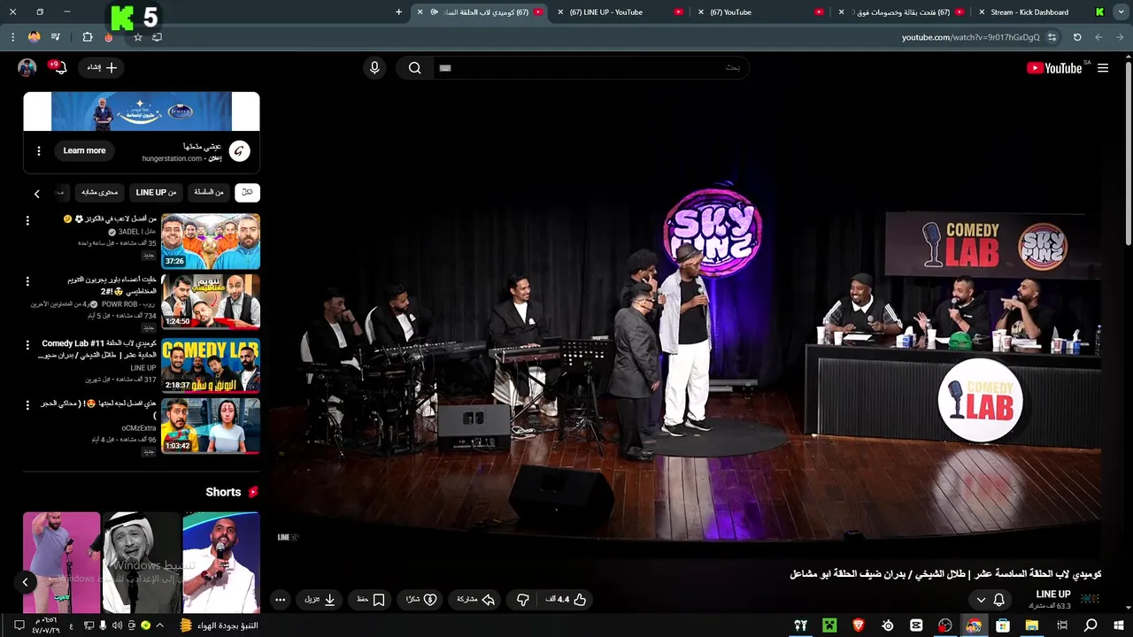
Task: Open the air quality forecast taskbar widget
Action: [x=219, y=625]
